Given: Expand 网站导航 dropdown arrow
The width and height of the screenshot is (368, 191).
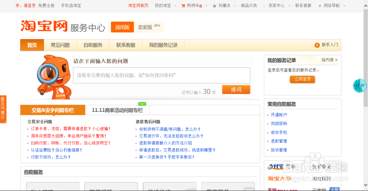Looking at the screenshot, I should (x=344, y=6).
